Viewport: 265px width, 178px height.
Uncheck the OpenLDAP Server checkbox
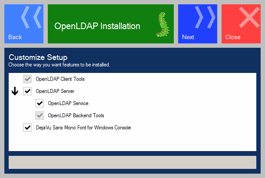coord(27,91)
